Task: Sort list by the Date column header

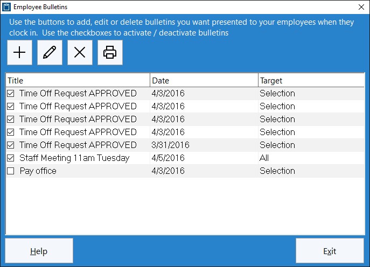Action: pos(204,80)
